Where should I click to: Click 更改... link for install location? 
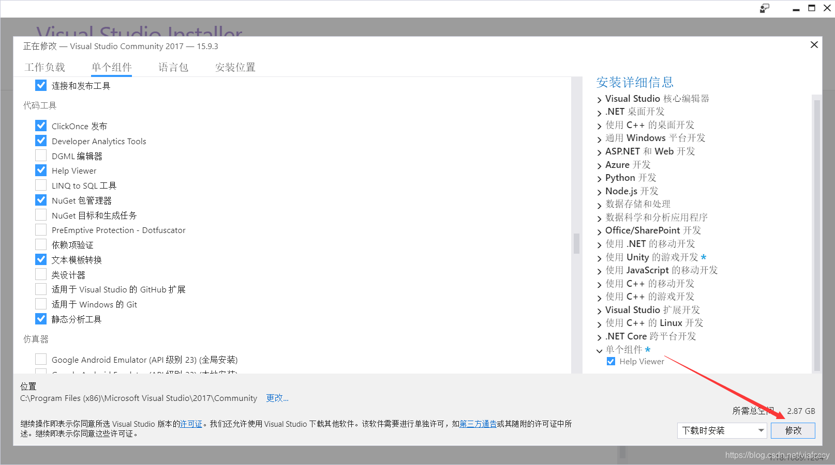(x=277, y=398)
